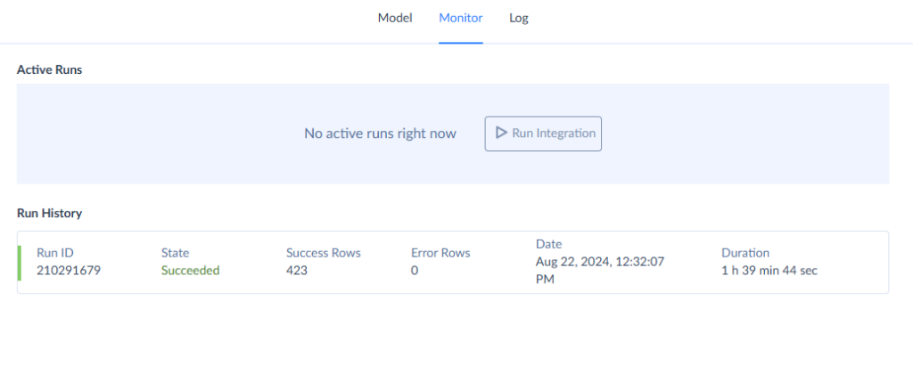Click the Succeeded state text
The width and height of the screenshot is (913, 382).
point(190,271)
